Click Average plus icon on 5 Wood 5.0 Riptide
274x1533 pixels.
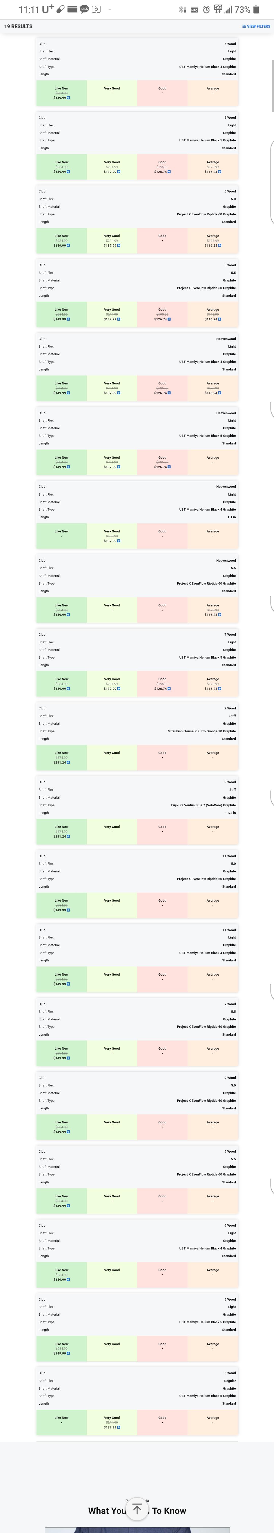(220, 245)
